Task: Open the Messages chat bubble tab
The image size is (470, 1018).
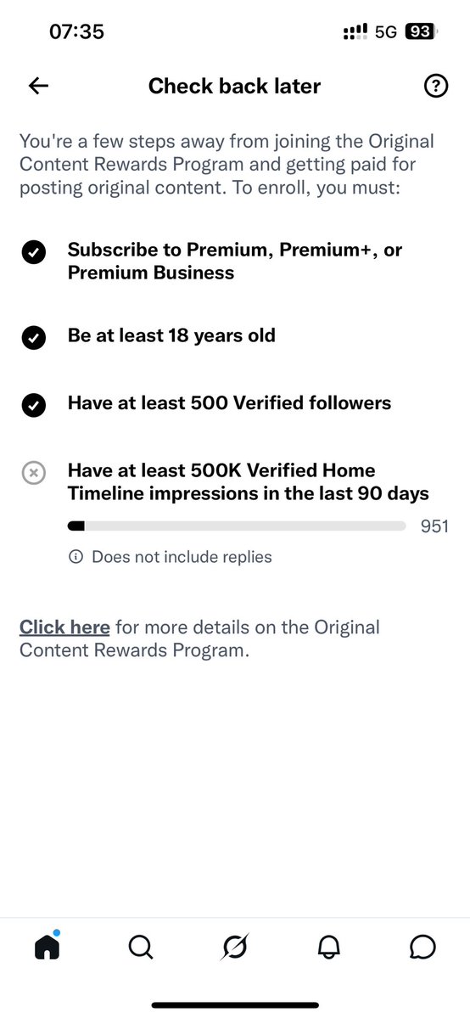Action: (x=422, y=948)
